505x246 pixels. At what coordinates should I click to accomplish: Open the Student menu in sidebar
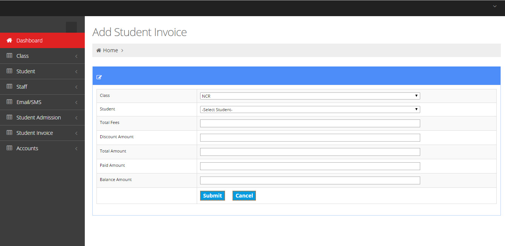coord(26,71)
